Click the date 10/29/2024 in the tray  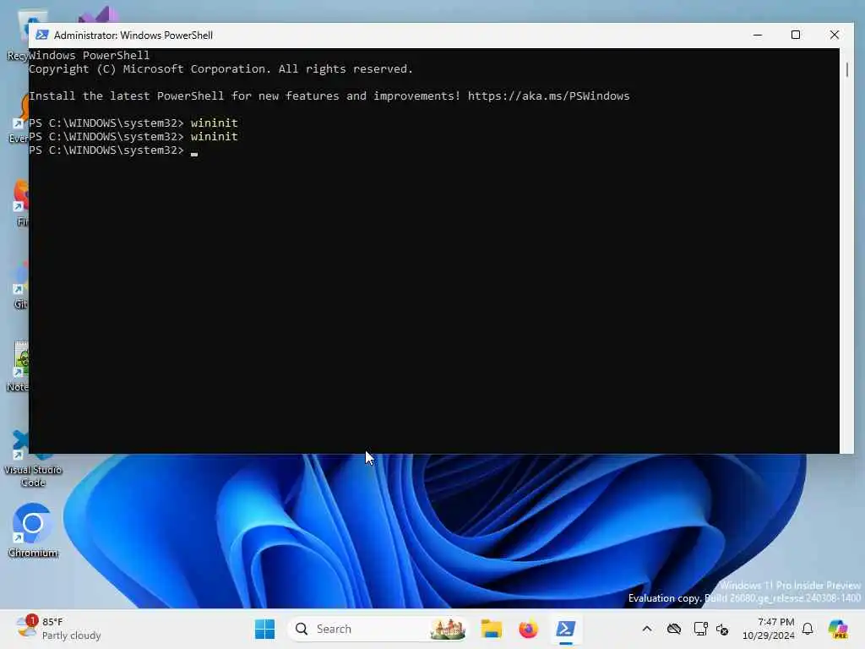[769, 635]
